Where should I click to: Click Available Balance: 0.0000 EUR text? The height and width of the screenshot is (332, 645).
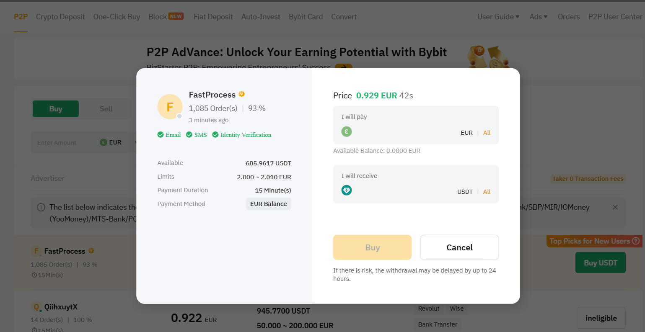click(377, 151)
